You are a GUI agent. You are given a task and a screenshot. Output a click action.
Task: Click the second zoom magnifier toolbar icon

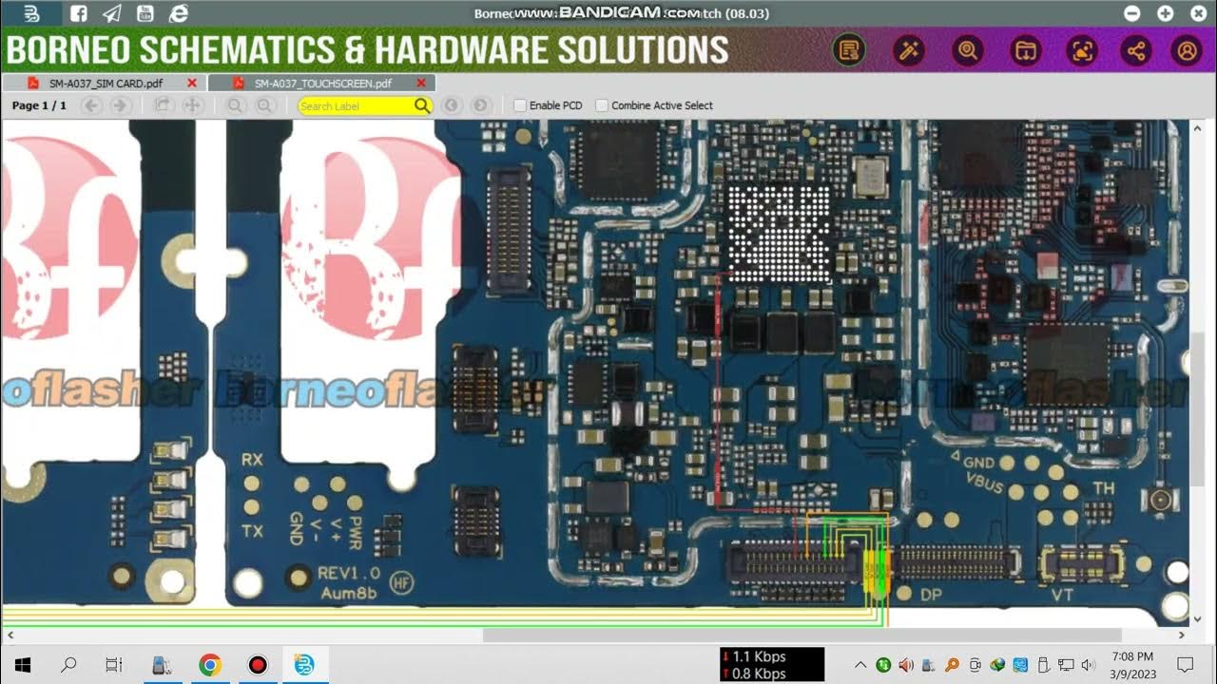point(265,105)
